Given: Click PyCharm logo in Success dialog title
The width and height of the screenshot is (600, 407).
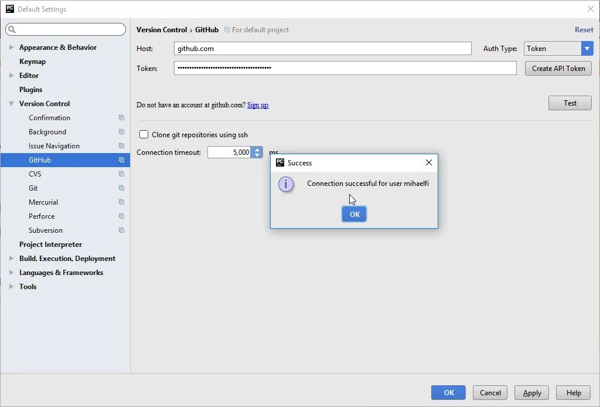Looking at the screenshot, I should click(x=280, y=162).
